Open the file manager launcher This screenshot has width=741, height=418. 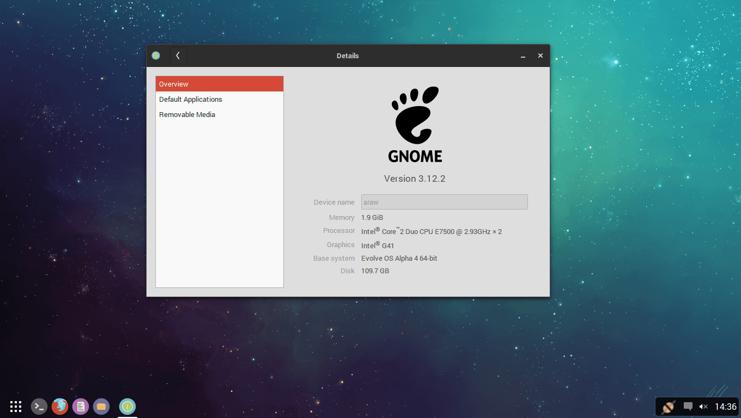pos(101,406)
